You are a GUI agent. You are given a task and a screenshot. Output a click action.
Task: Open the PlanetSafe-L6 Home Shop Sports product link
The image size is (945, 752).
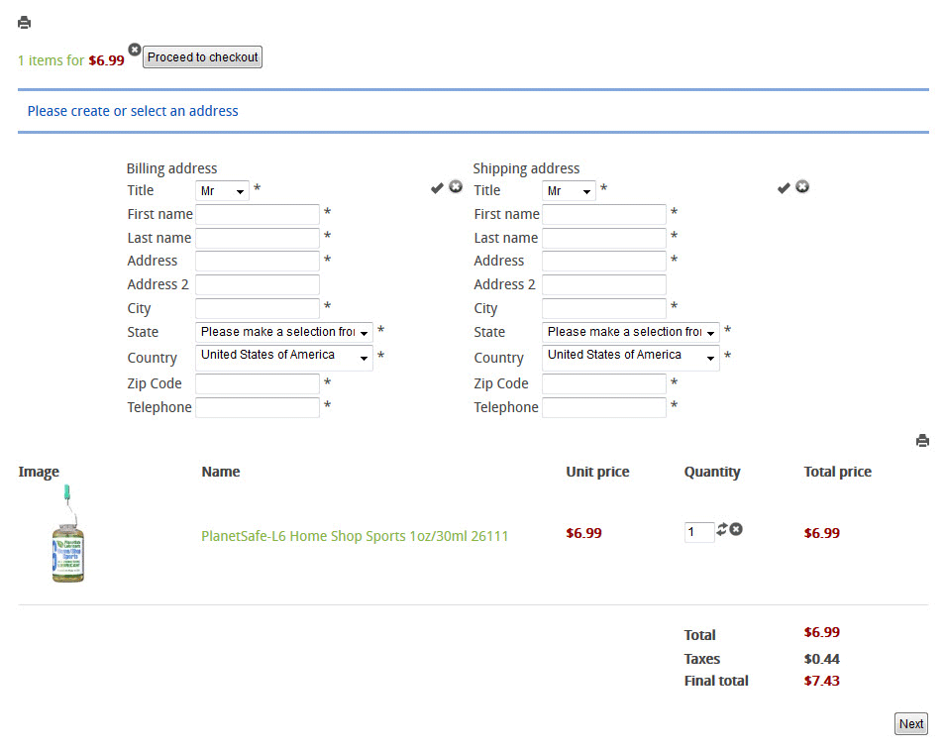pos(355,536)
